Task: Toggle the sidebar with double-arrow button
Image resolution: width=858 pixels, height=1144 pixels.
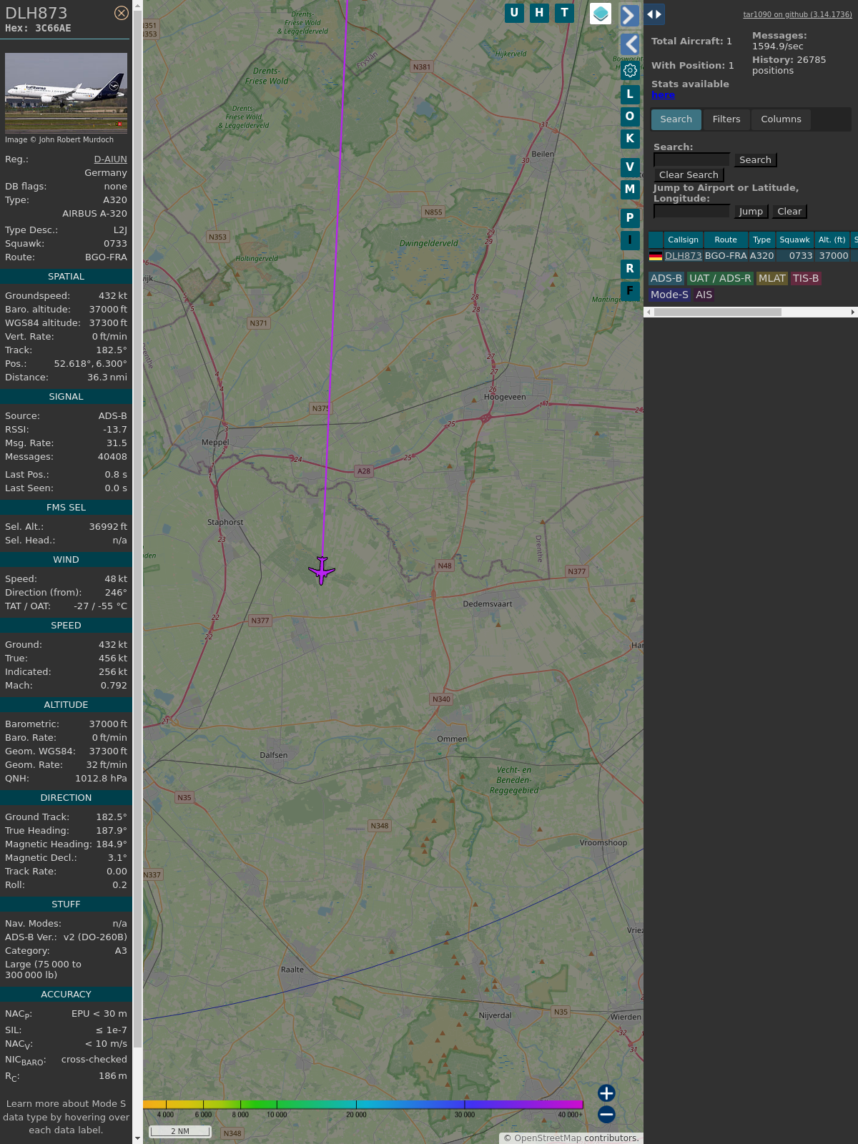Action: (x=654, y=14)
